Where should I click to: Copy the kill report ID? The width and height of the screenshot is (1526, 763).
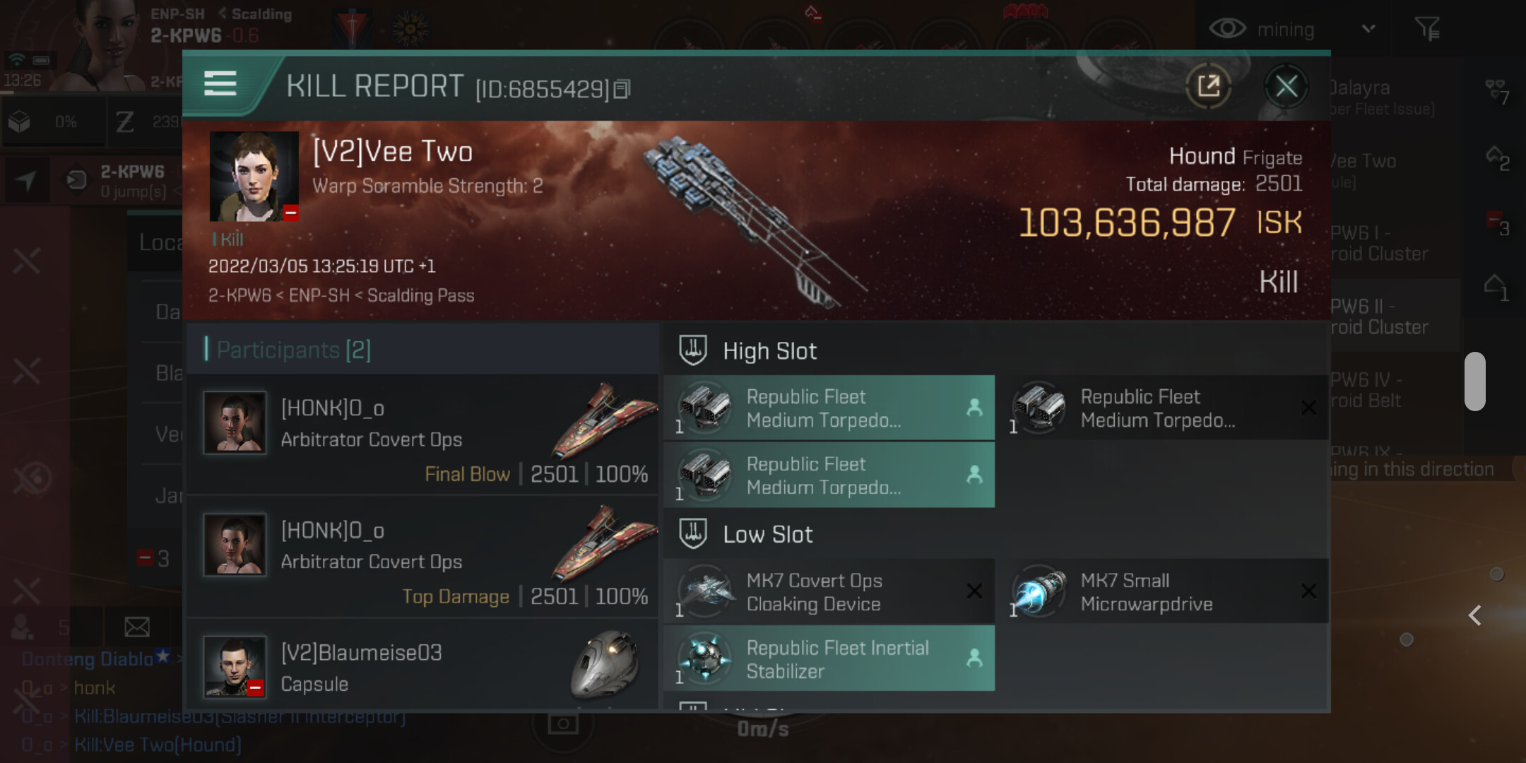tap(622, 89)
